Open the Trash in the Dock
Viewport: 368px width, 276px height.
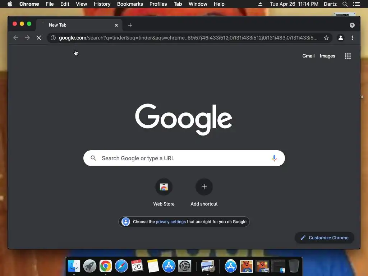coord(294,266)
